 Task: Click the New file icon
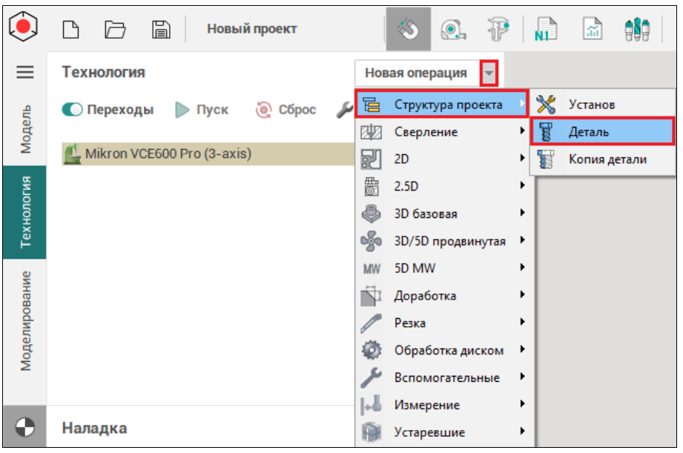70,29
